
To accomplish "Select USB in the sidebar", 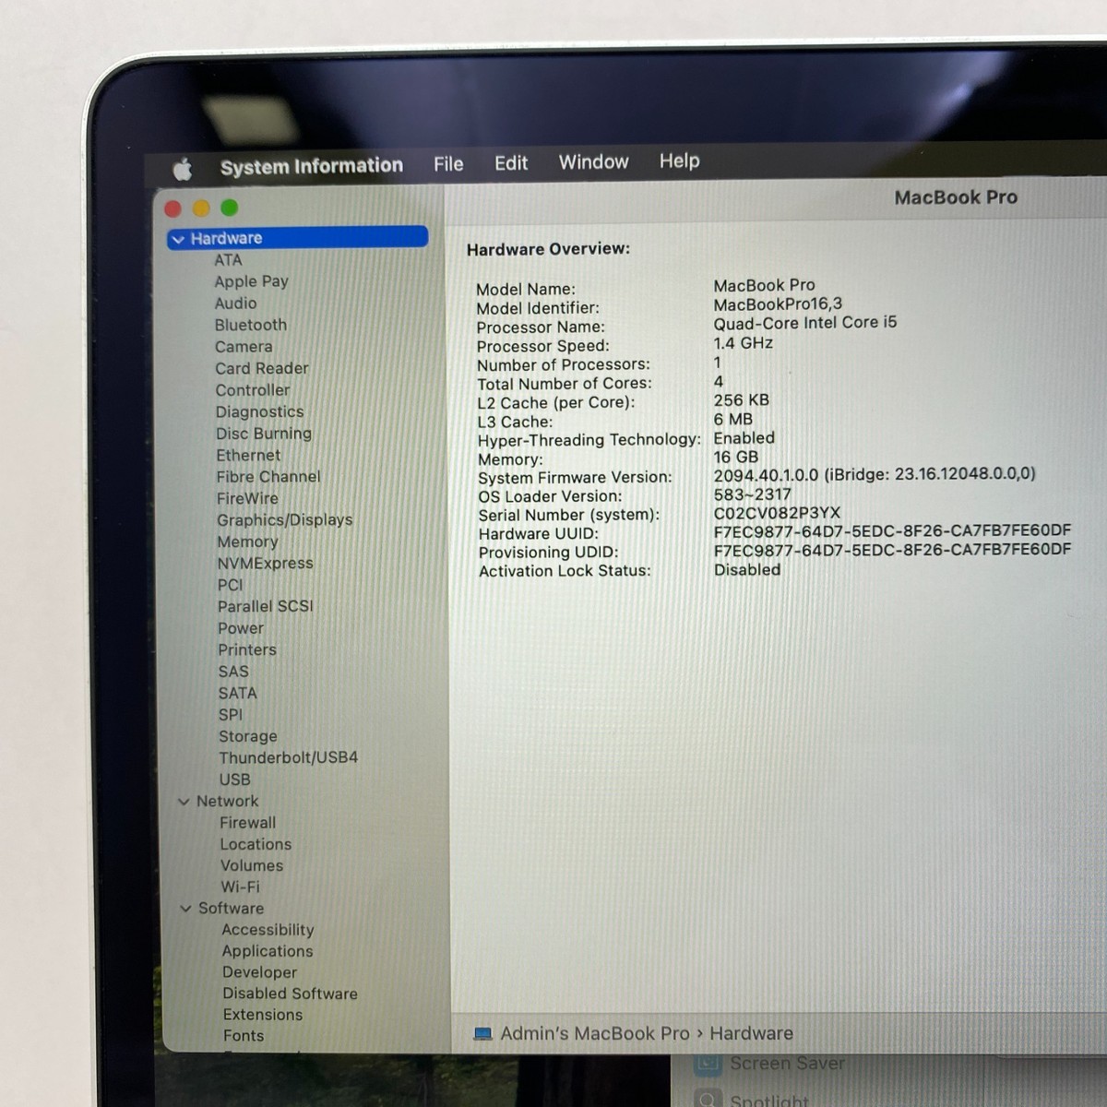I will pos(234,780).
